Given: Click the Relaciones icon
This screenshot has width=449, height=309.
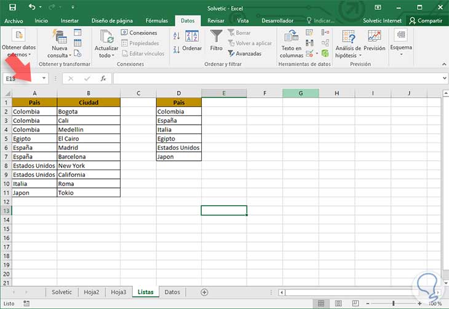Looking at the screenshot, I should coord(325,43).
